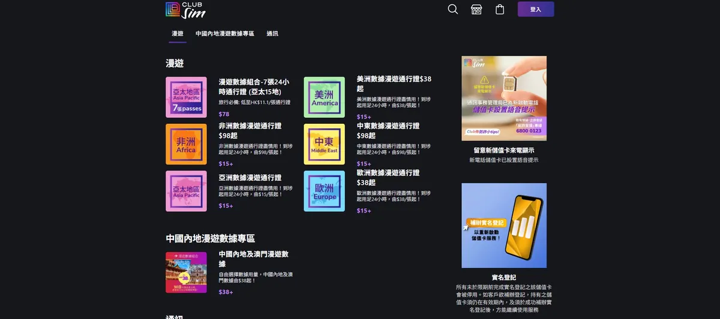Screen dimensions: 720x319
Task: Switch to 中國內地漫遊數據專區 tab
Action: click(225, 34)
